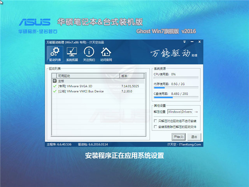Open the ITianKong.Com link in status bar

190,145
